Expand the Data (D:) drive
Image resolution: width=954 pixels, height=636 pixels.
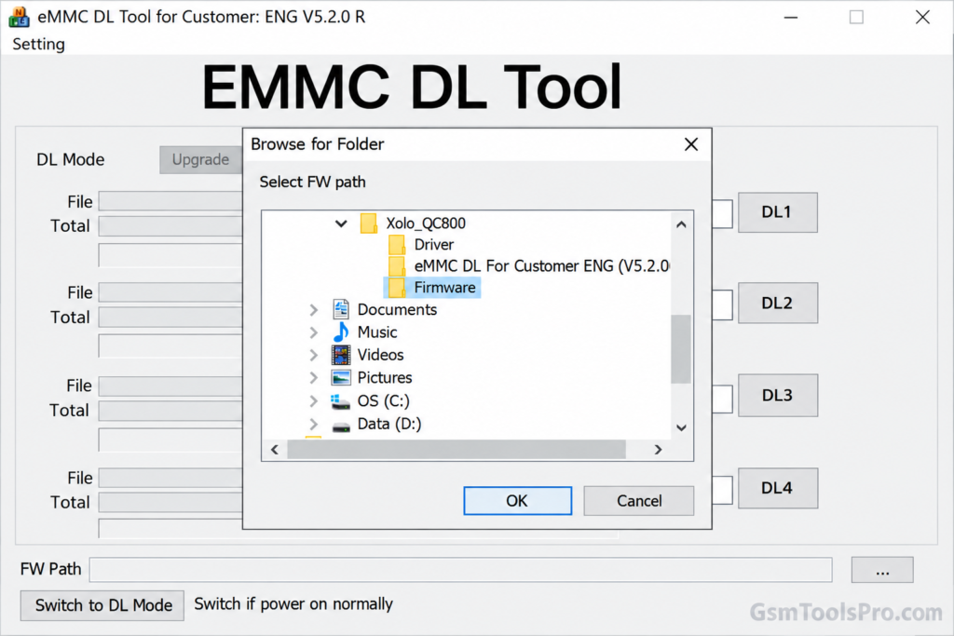click(x=313, y=424)
